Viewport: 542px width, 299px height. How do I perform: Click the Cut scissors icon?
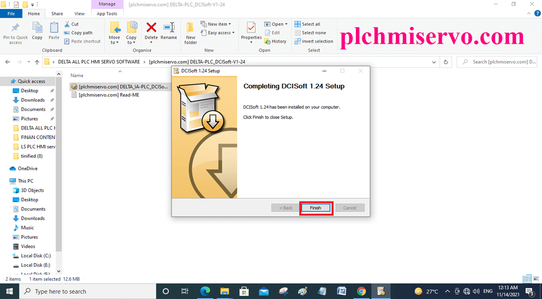click(x=67, y=24)
